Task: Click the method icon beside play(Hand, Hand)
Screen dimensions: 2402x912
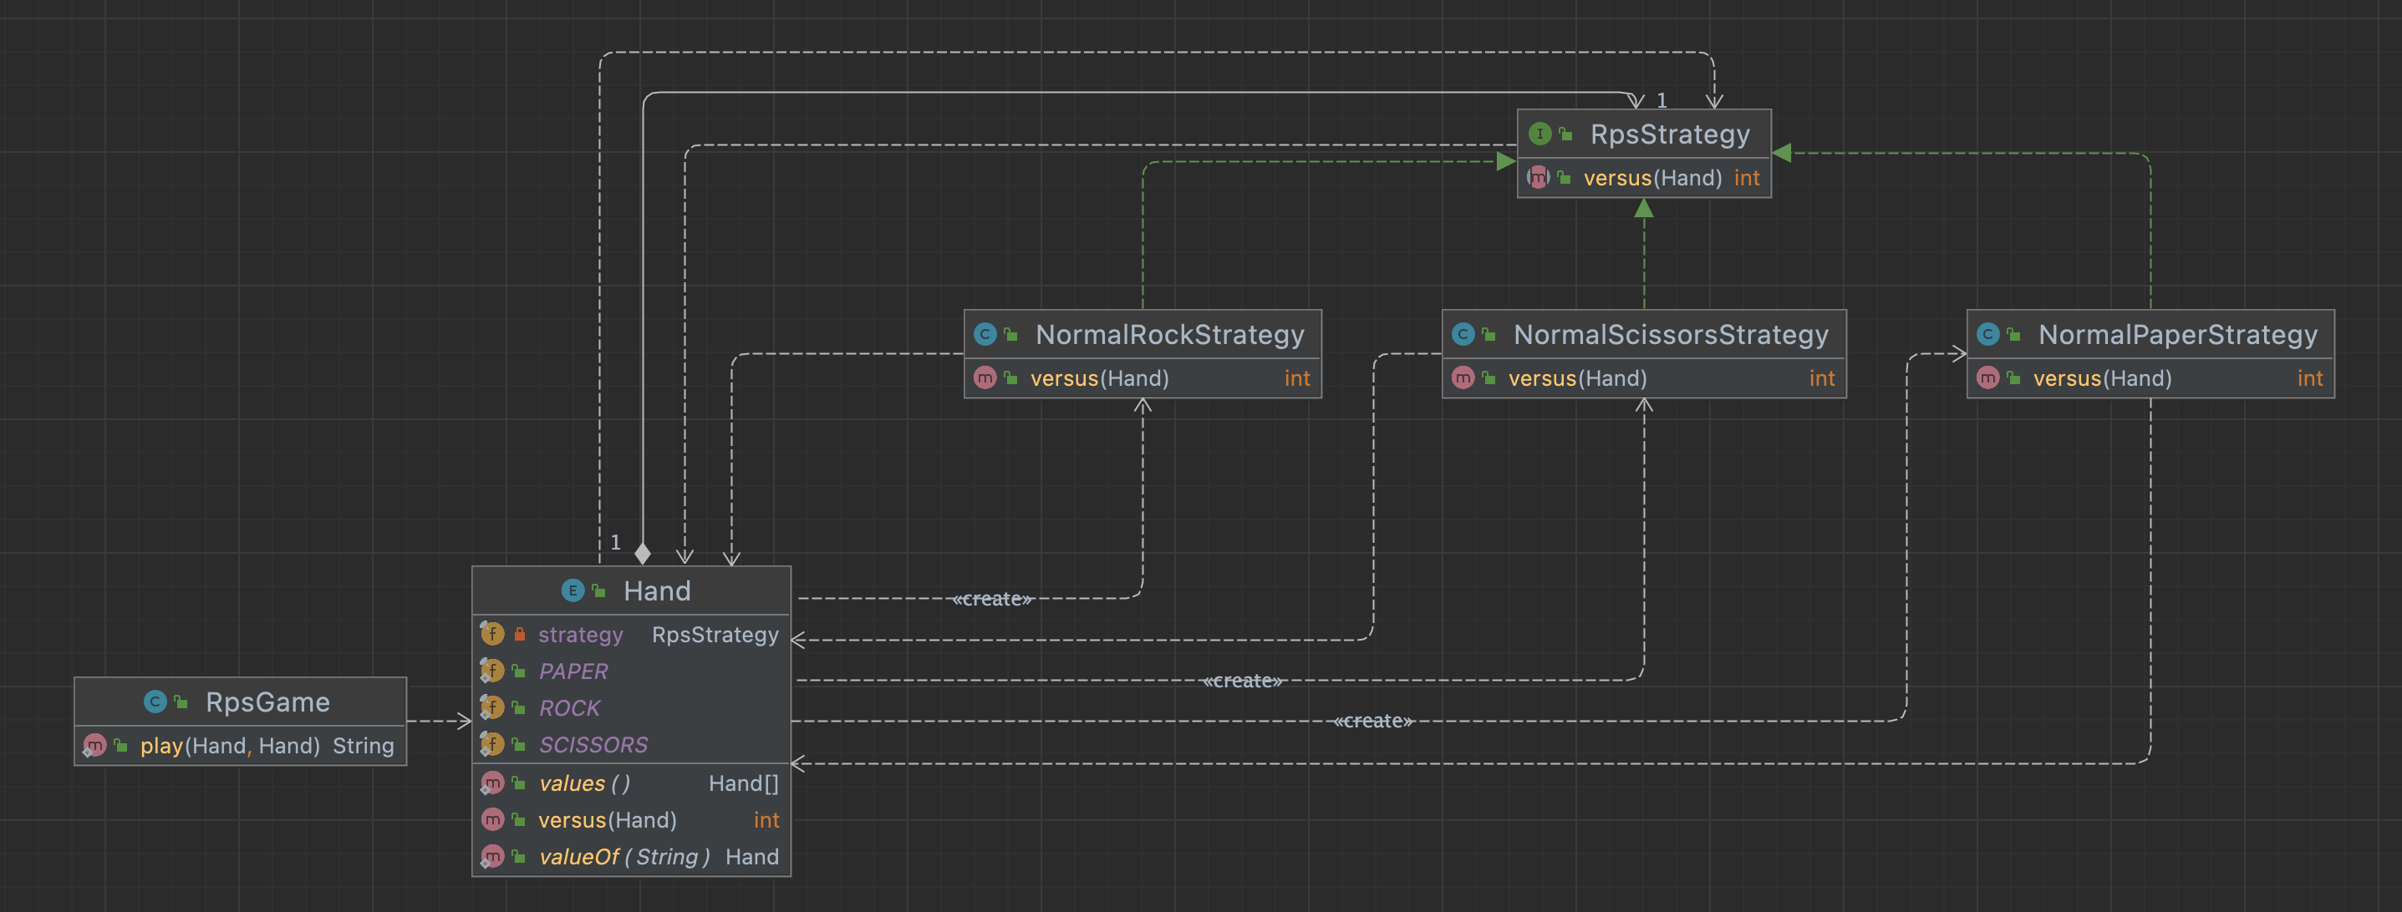Action: (95, 745)
